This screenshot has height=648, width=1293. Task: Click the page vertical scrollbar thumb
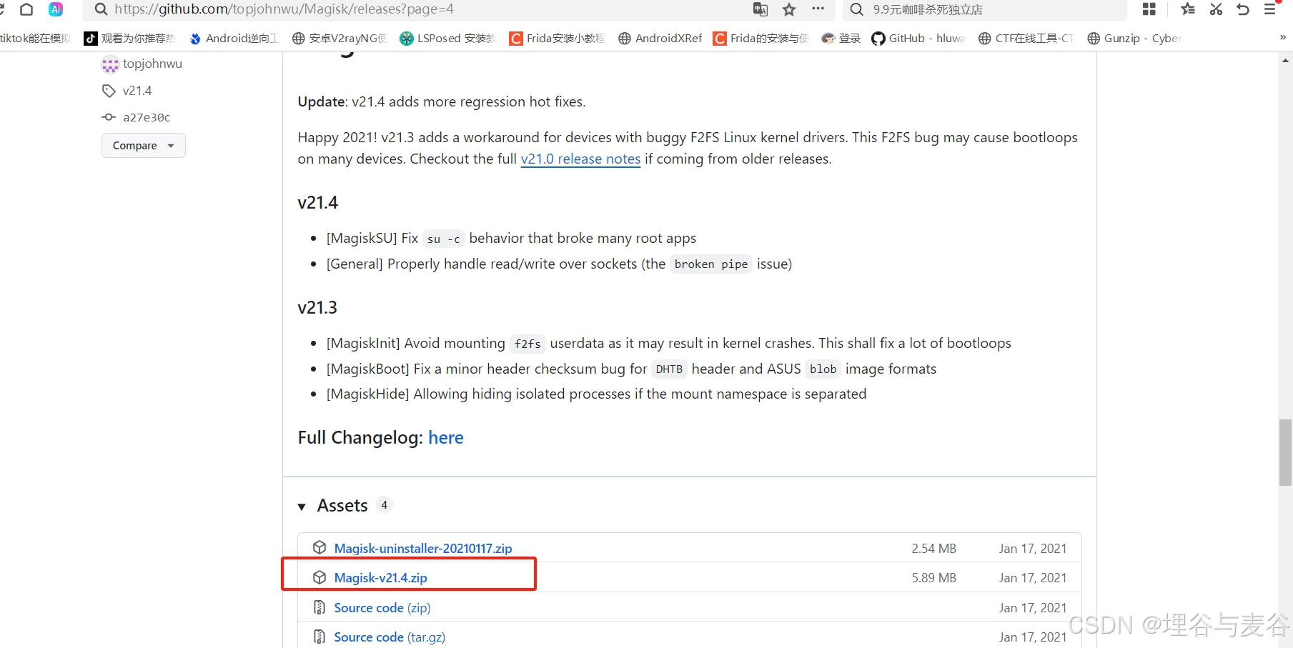pyautogui.click(x=1285, y=453)
